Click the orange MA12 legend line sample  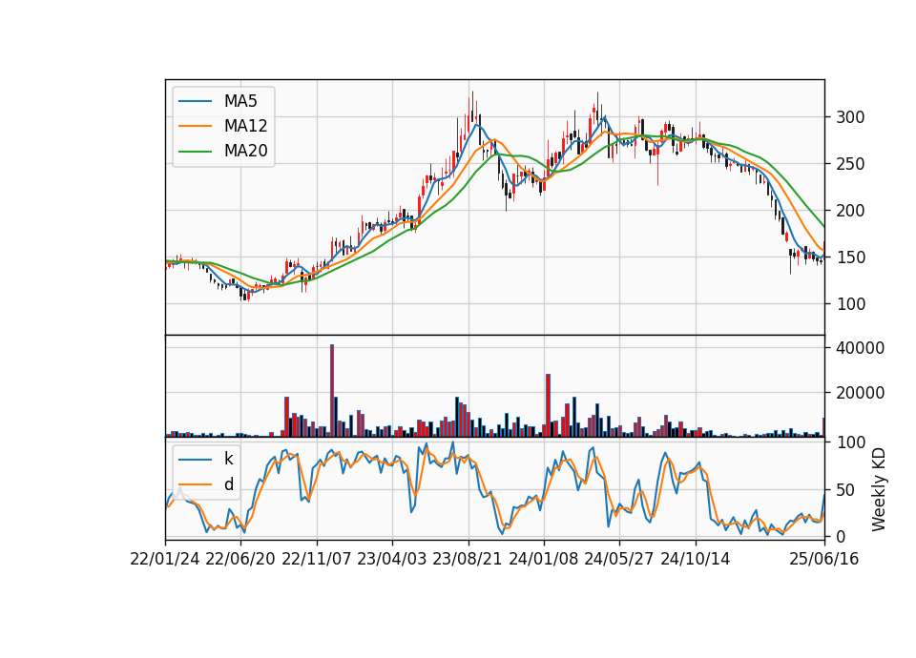pos(195,126)
